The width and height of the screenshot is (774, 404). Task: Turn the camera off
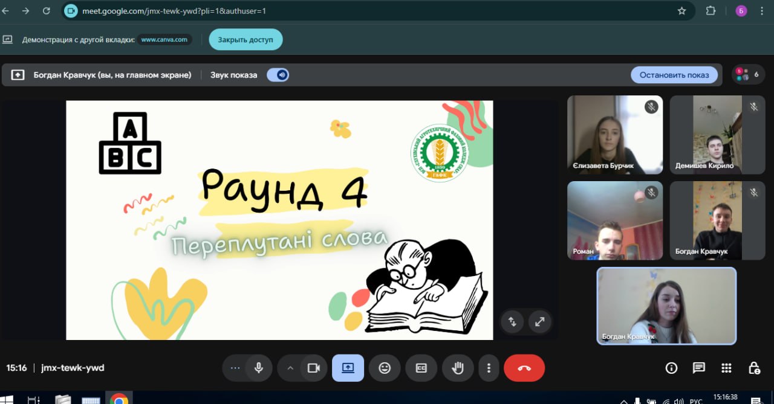(313, 368)
